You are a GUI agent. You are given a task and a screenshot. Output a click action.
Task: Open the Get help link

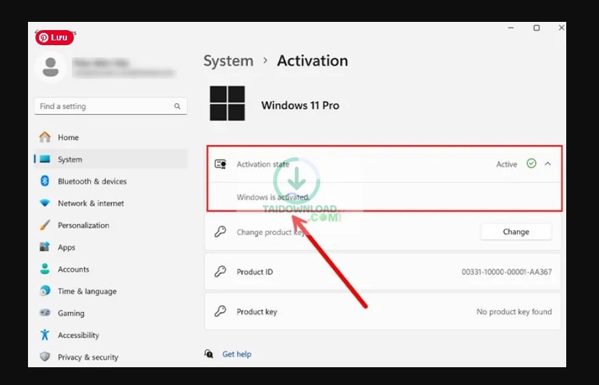pyautogui.click(x=237, y=354)
